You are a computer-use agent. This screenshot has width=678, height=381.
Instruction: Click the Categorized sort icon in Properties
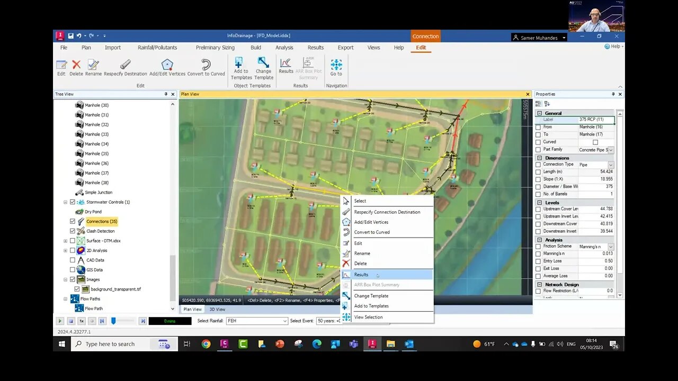[x=539, y=104]
